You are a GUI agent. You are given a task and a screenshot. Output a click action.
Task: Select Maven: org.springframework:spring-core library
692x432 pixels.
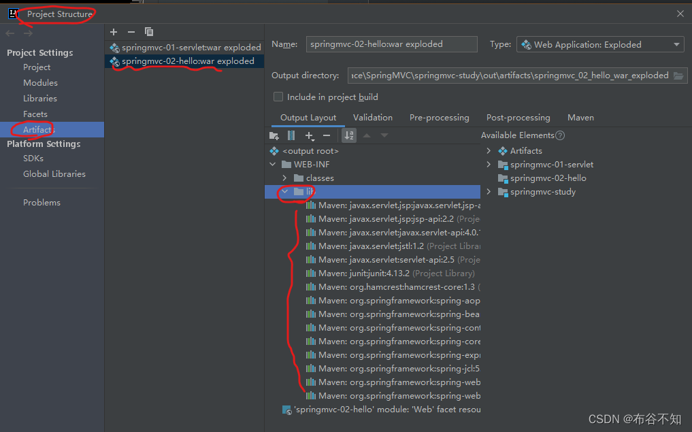click(393, 342)
